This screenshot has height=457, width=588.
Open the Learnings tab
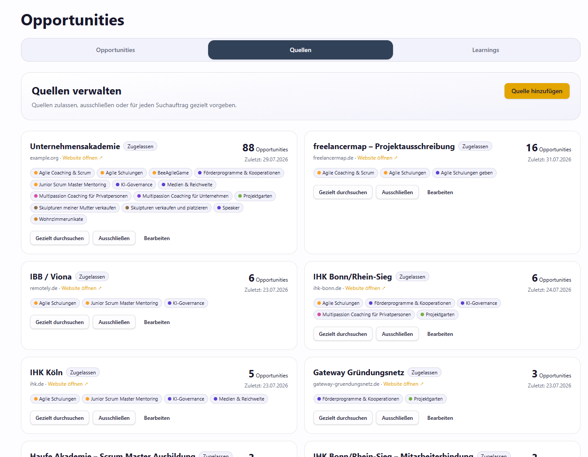tap(485, 50)
